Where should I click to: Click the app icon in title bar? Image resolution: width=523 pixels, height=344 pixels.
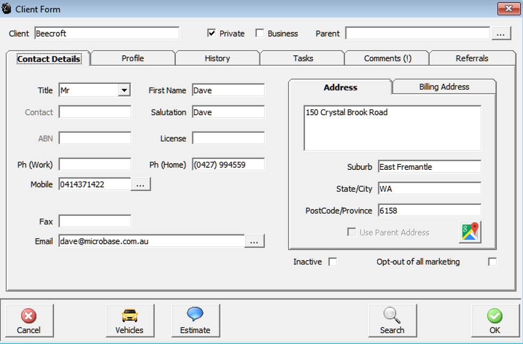[7, 9]
